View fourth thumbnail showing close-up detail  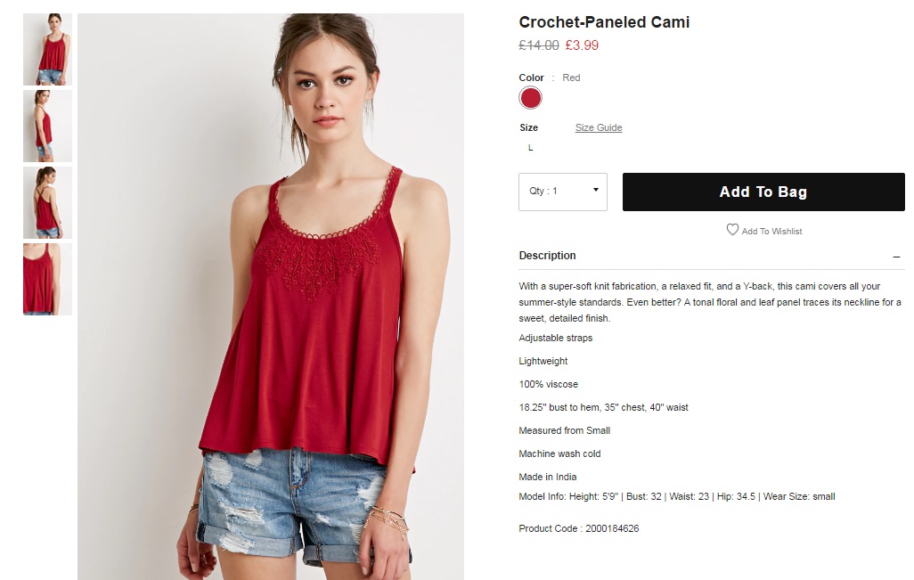click(x=48, y=279)
